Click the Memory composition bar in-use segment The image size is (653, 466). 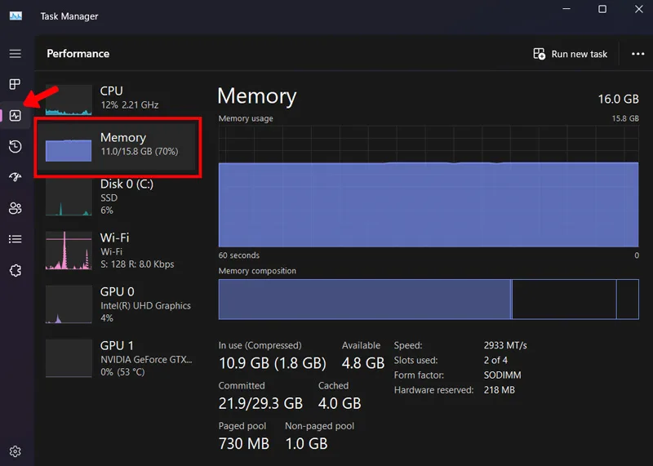[365, 299]
